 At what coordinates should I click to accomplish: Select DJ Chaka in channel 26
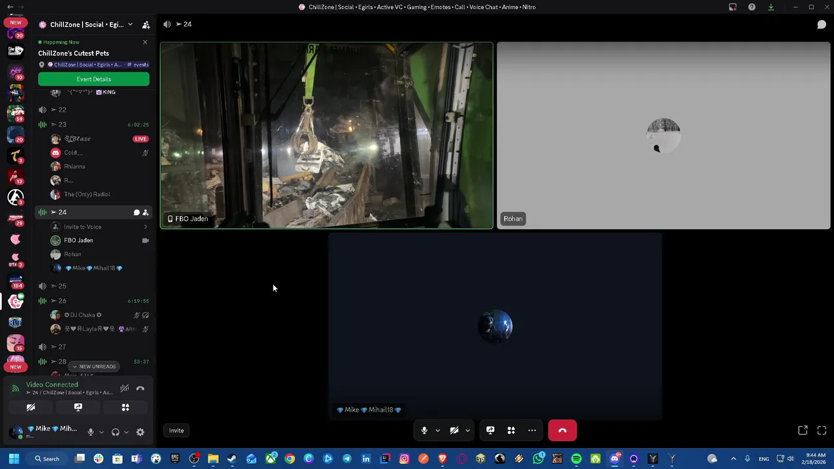tap(100, 315)
